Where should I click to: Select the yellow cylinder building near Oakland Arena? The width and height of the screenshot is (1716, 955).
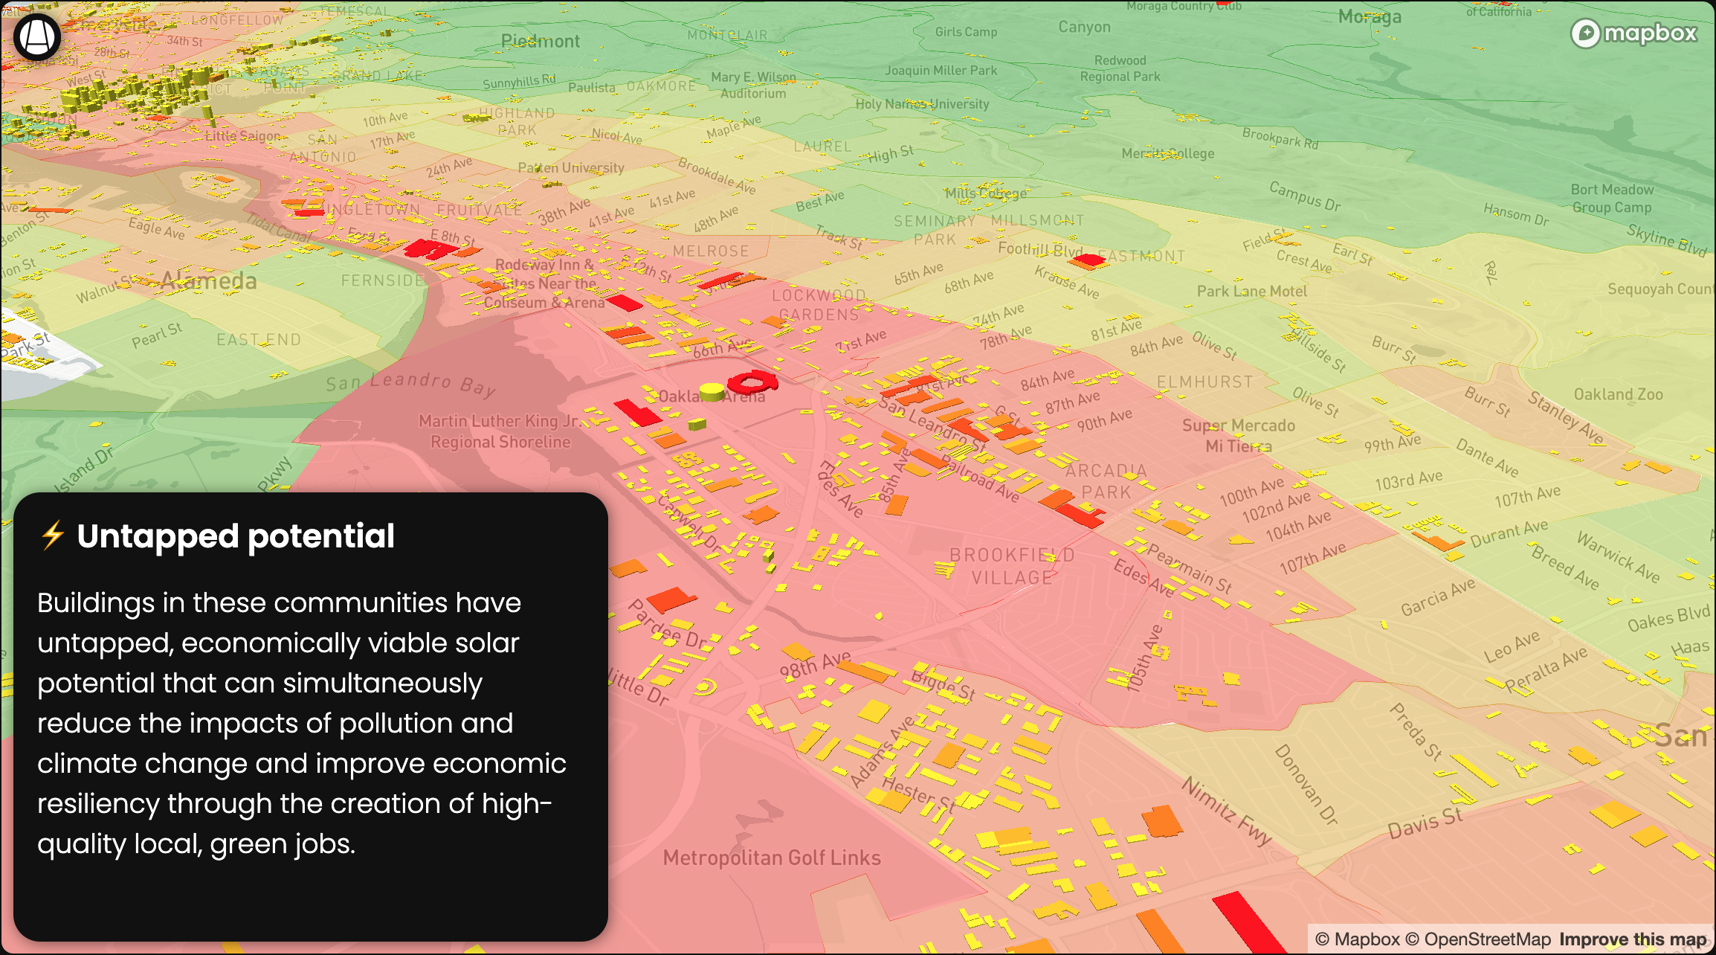pyautogui.click(x=712, y=391)
